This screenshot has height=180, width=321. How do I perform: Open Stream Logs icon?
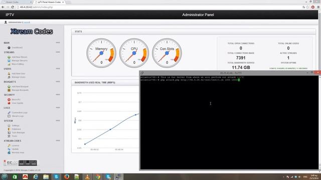pos(9,116)
